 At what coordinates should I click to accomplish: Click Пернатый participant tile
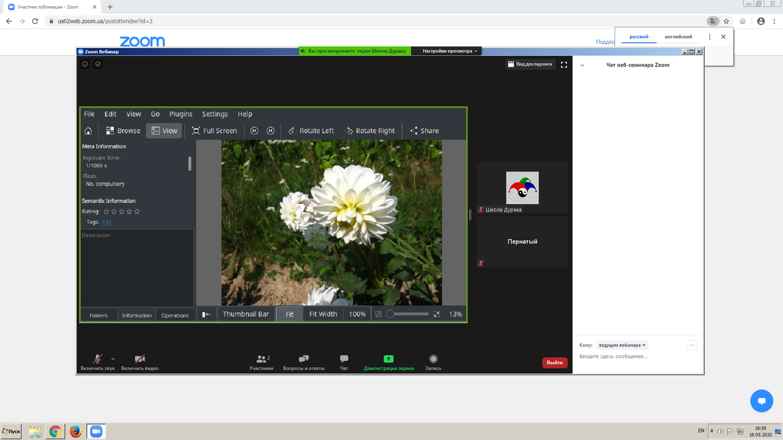point(522,241)
